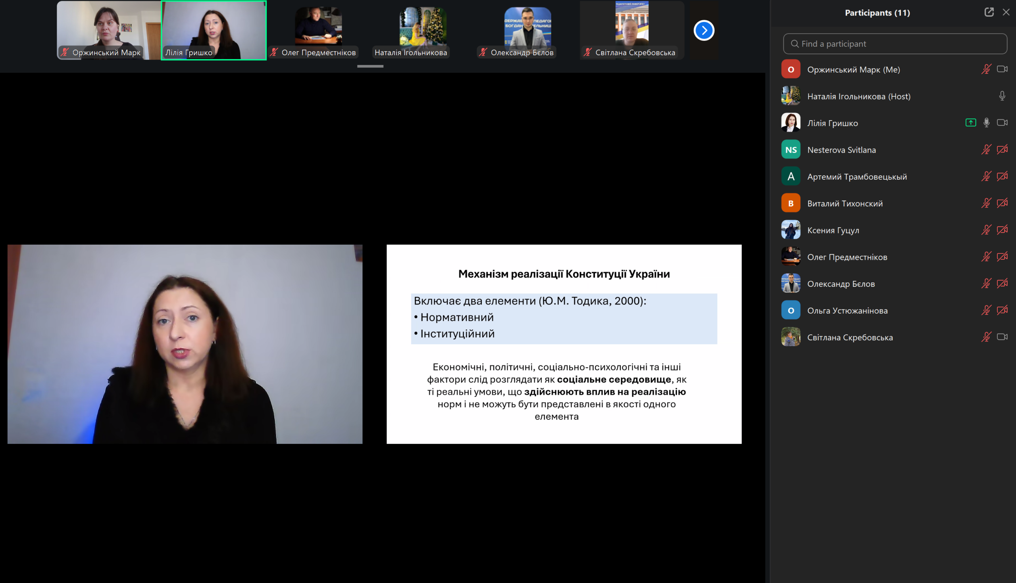Image resolution: width=1016 pixels, height=583 pixels.
Task: Click the disabled camera icon for Ксения Гуцул
Action: pos(1002,230)
